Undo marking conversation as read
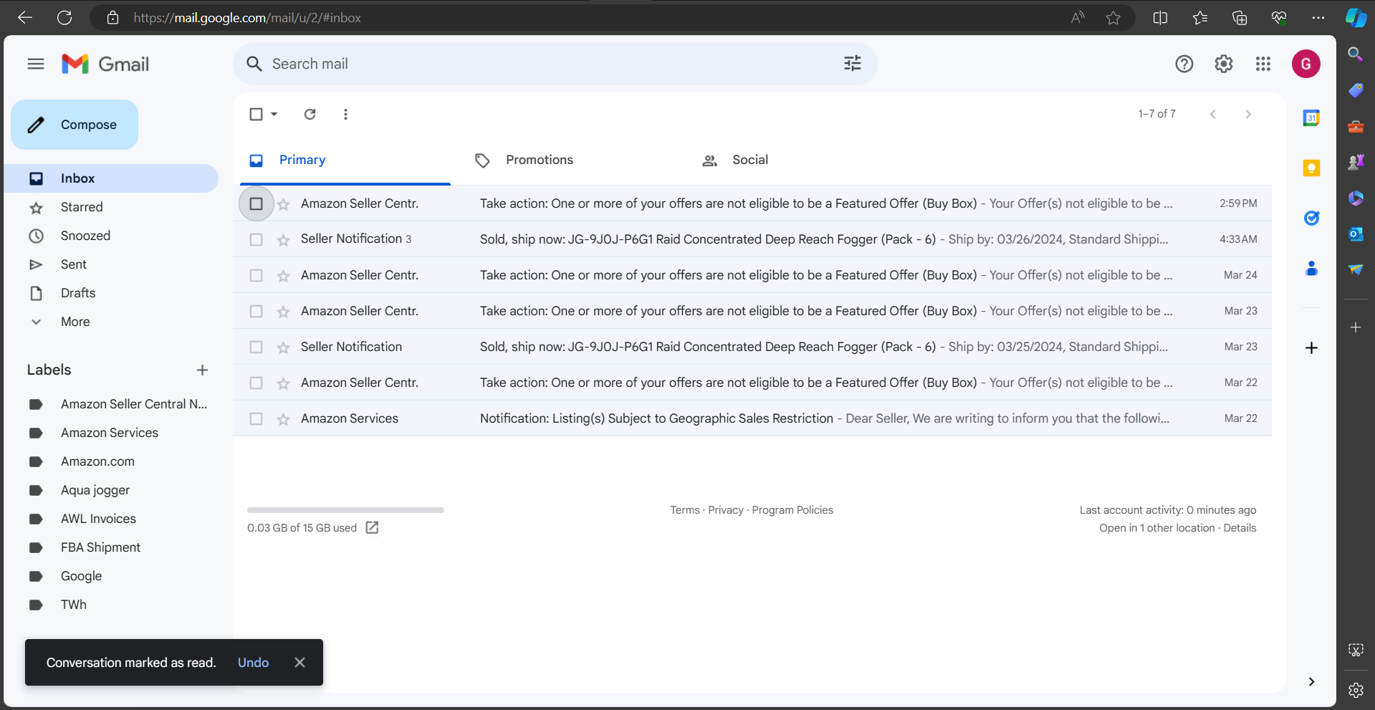This screenshot has height=710, width=1375. click(x=253, y=663)
